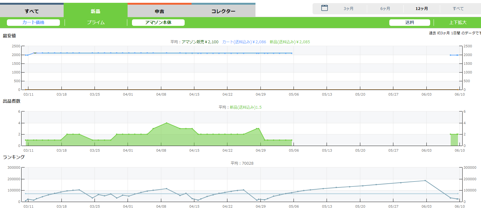
Task: Click the ranking peak point at 06/03
Action: 425,181
